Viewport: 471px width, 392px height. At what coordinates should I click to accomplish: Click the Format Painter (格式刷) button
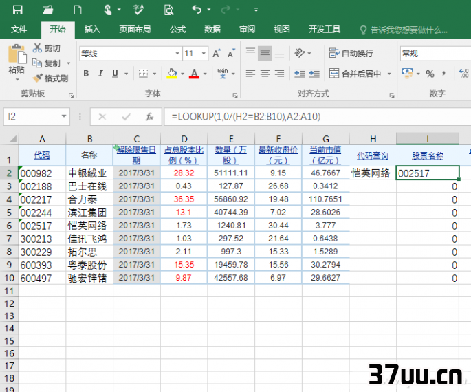click(x=50, y=78)
